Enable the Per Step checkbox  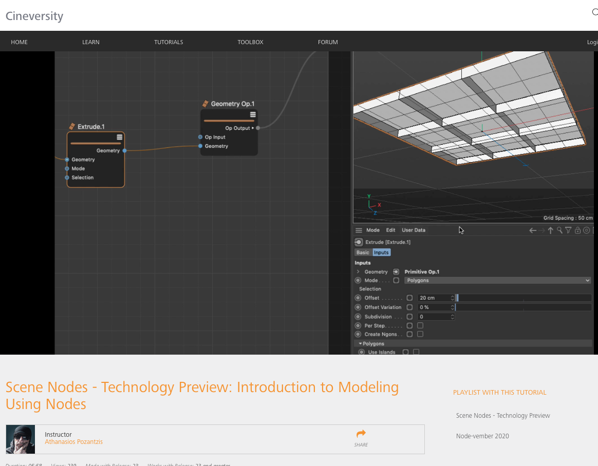click(420, 325)
